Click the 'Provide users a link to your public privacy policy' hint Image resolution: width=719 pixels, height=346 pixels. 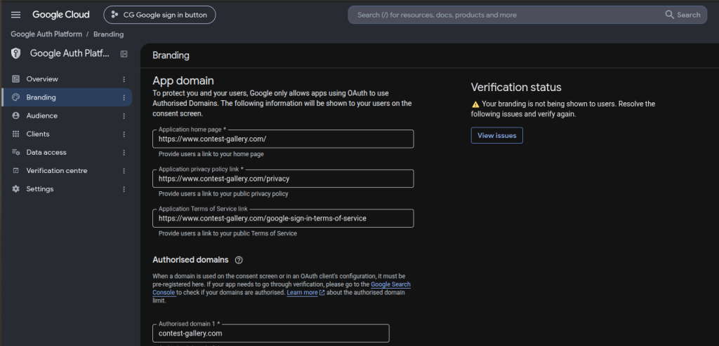click(223, 193)
